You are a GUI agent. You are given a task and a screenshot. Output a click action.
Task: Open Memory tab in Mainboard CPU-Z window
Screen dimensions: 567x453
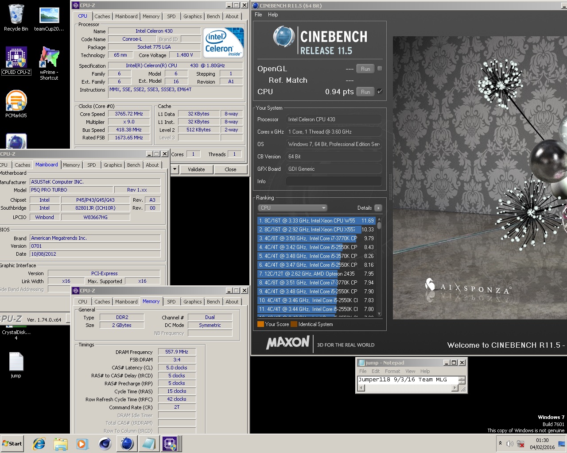tap(71, 165)
